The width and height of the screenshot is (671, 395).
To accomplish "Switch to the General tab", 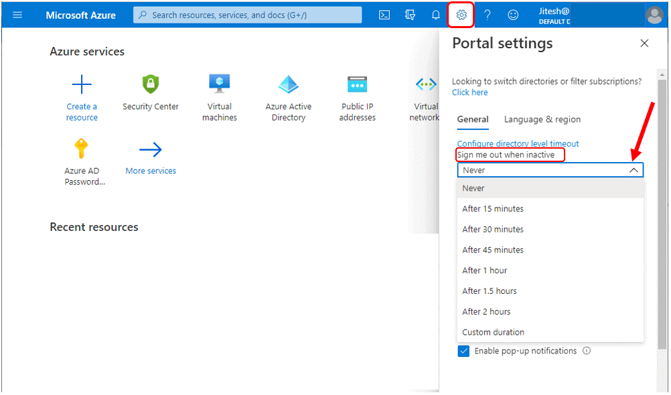I will [473, 119].
